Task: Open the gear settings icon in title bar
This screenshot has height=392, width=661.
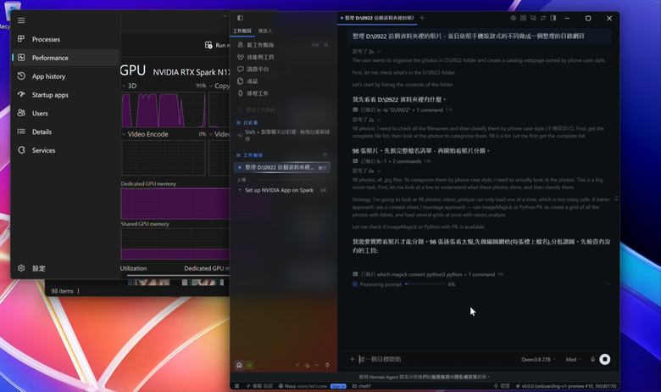Action: point(513,18)
